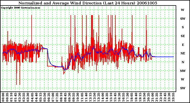
Task: Click the "20:25" time axis label
Action: (148, 97)
